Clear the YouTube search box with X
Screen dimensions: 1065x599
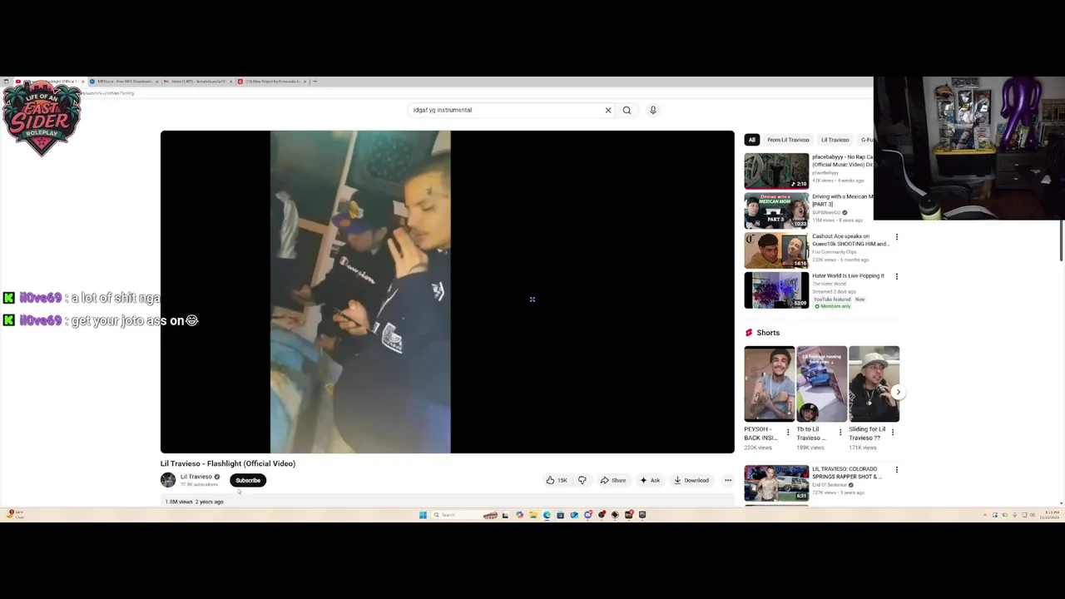(608, 110)
